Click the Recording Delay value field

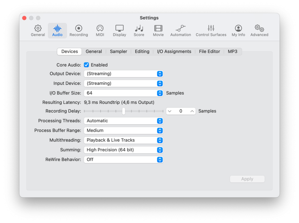click(181, 111)
